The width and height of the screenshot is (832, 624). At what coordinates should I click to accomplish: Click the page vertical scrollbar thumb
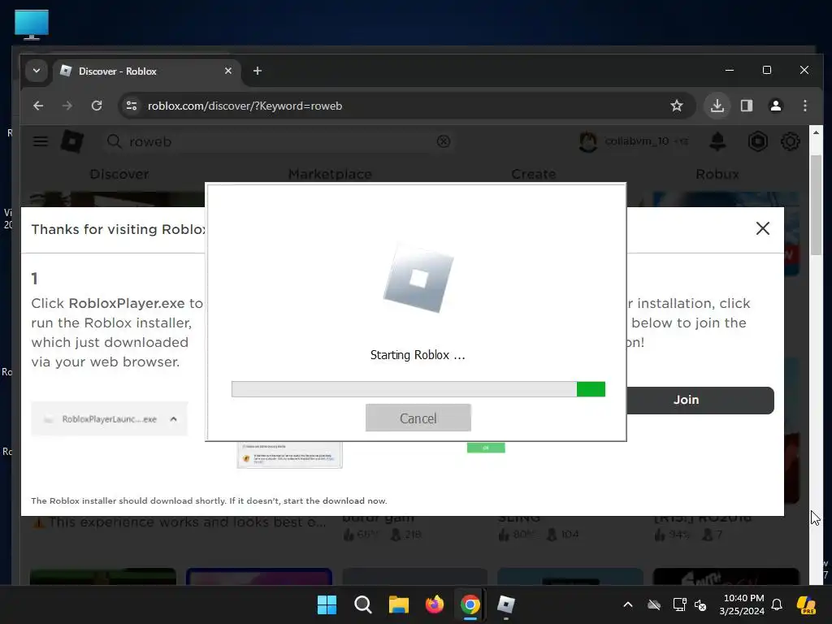(x=816, y=204)
